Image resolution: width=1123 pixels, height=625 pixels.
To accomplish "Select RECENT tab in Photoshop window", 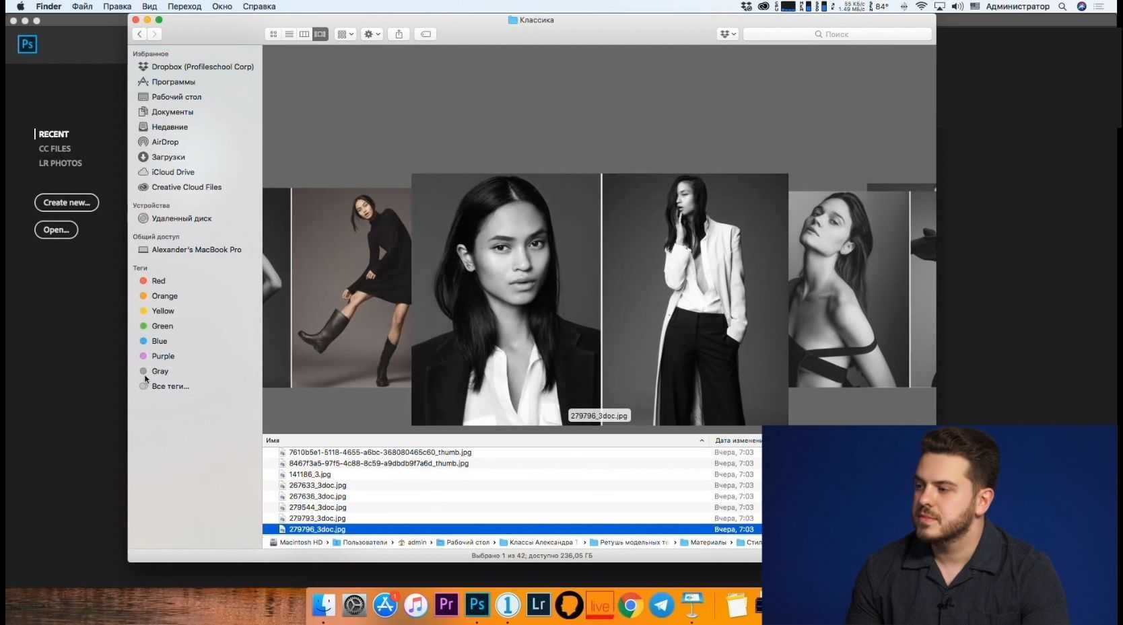I will click(54, 134).
